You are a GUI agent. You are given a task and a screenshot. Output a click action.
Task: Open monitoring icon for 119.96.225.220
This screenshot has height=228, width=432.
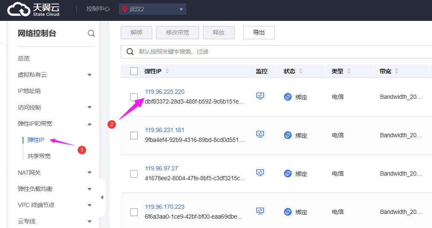click(x=260, y=96)
